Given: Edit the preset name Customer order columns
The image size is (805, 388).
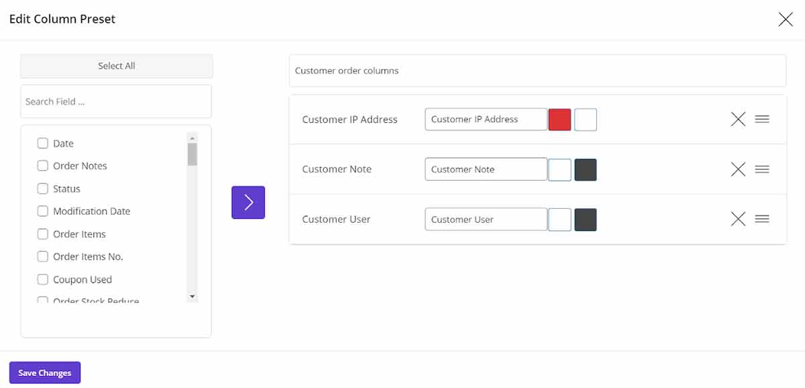Looking at the screenshot, I should [x=537, y=70].
